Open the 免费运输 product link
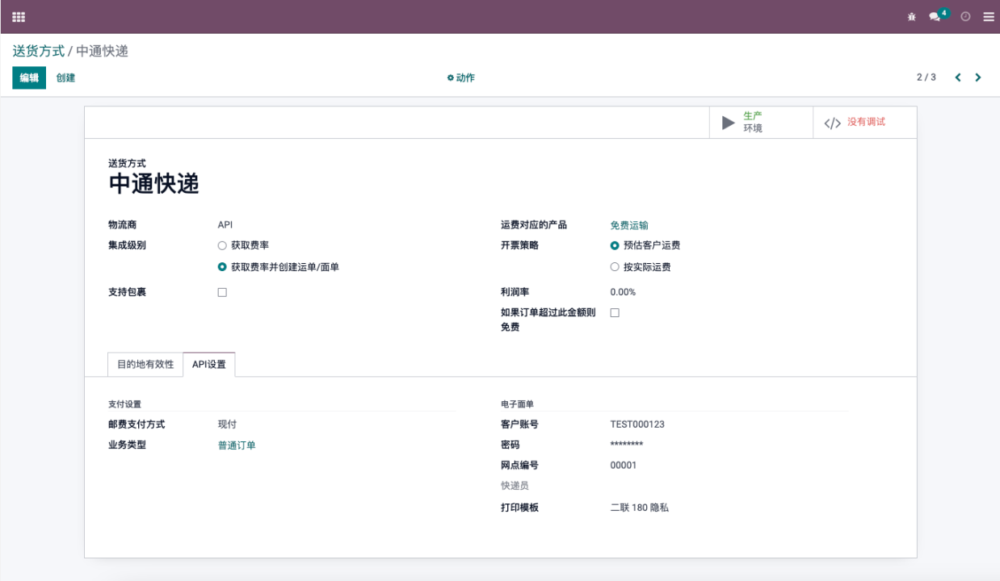1000x581 pixels. point(629,225)
